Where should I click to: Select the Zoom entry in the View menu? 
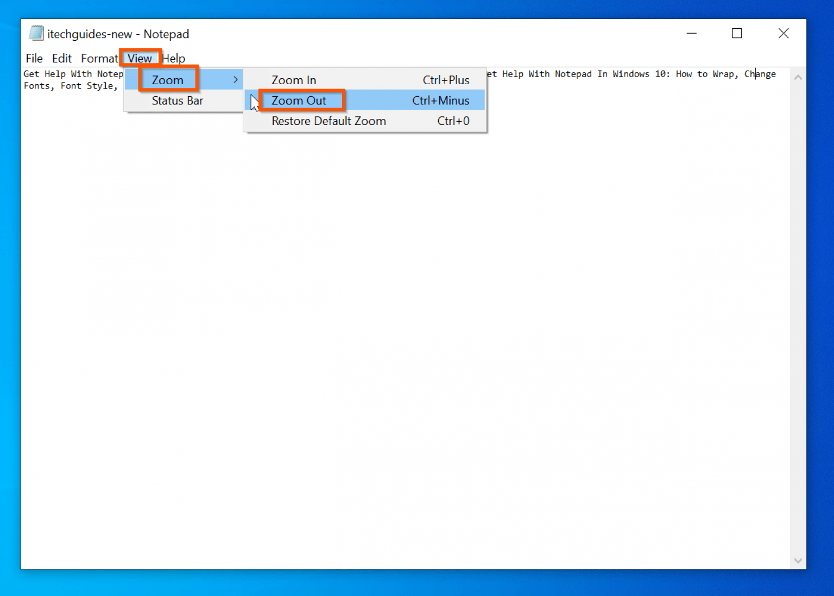[168, 80]
